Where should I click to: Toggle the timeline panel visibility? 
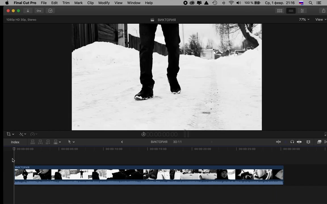(x=291, y=11)
